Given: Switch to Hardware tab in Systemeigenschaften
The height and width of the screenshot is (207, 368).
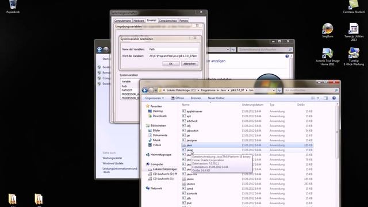Looking at the screenshot, I should pyautogui.click(x=139, y=21).
